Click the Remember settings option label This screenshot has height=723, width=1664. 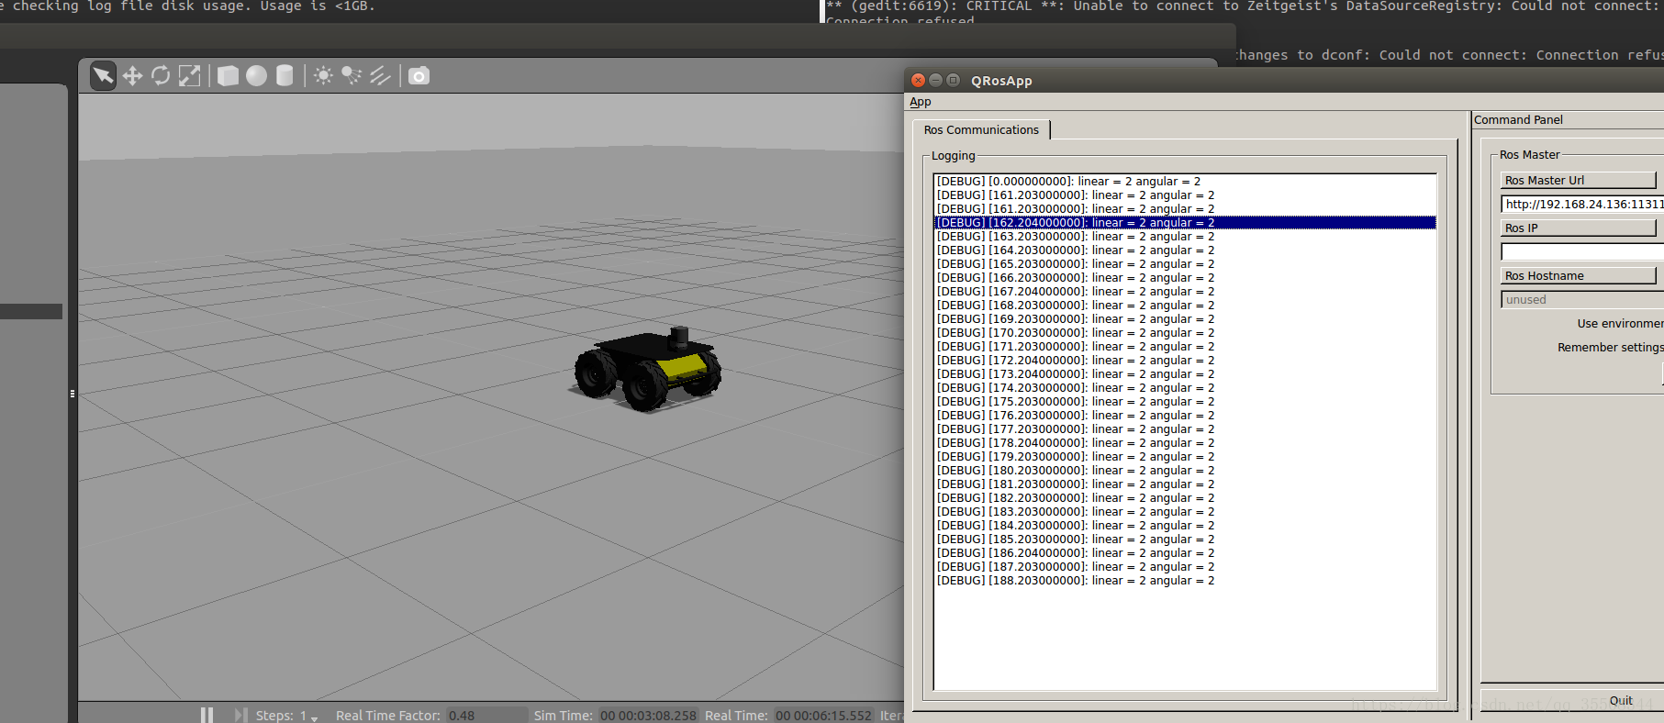[1610, 347]
